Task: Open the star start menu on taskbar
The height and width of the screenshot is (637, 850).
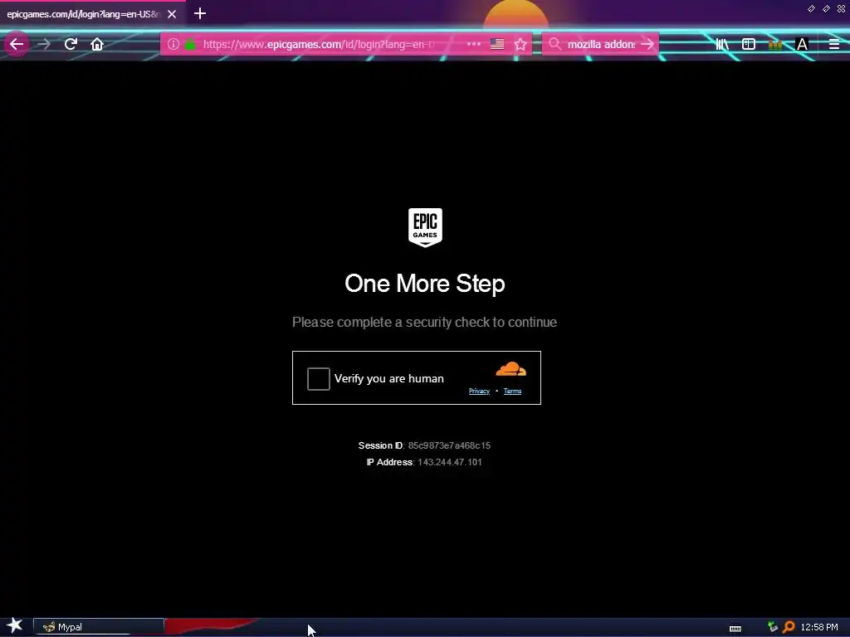Action: (15, 626)
